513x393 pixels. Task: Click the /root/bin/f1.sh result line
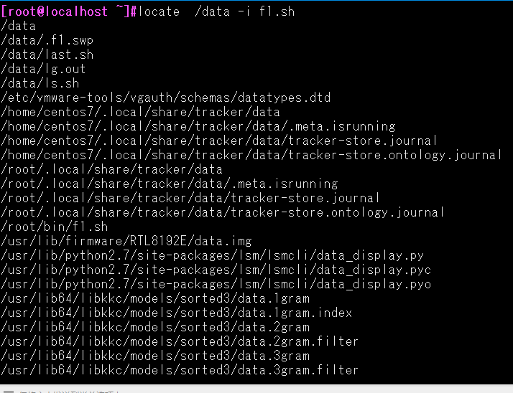coord(55,227)
